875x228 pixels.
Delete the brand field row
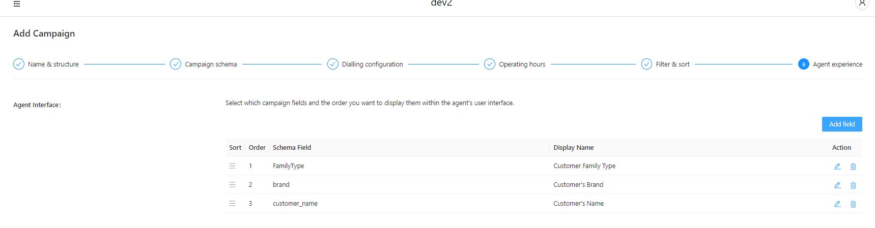coord(853,185)
